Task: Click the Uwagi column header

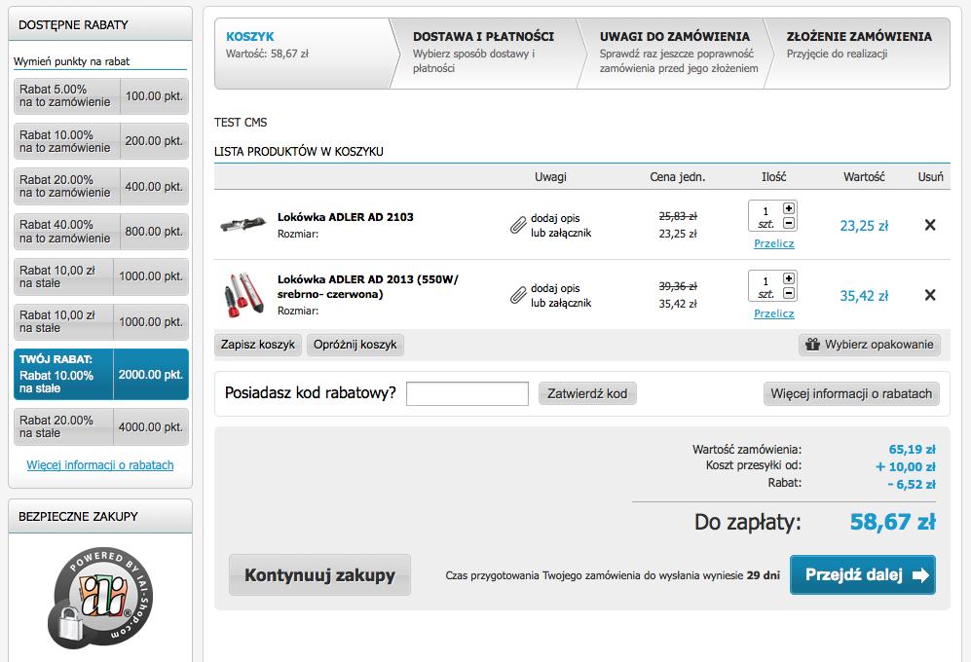Action: click(x=550, y=177)
